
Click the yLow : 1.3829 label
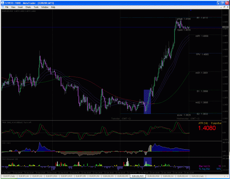184,115
